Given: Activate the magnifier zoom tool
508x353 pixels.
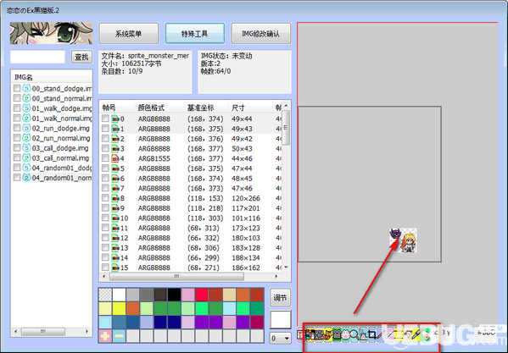Looking at the screenshot, I should pos(354,334).
